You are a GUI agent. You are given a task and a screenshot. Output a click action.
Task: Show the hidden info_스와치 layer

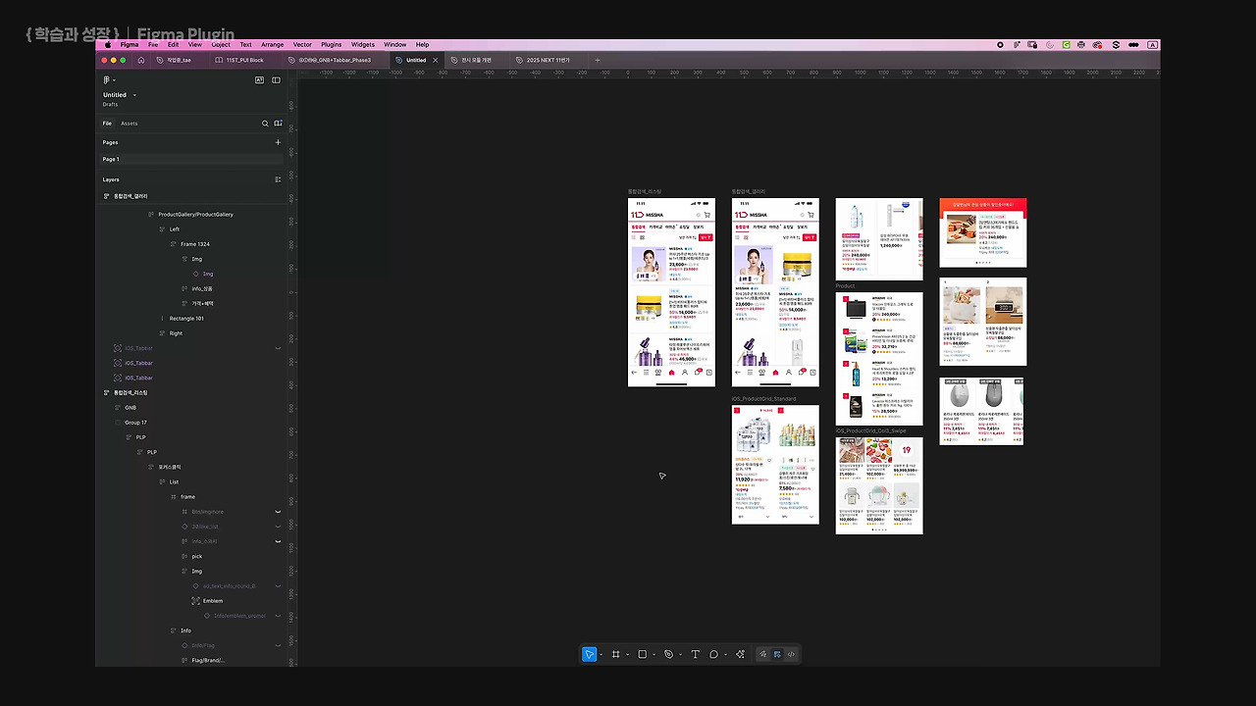coord(278,541)
